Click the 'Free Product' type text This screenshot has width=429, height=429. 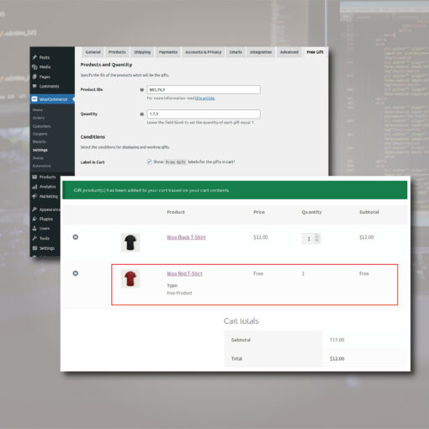(x=179, y=293)
